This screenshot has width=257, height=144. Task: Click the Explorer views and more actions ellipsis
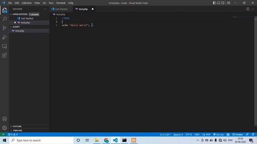coord(45,9)
